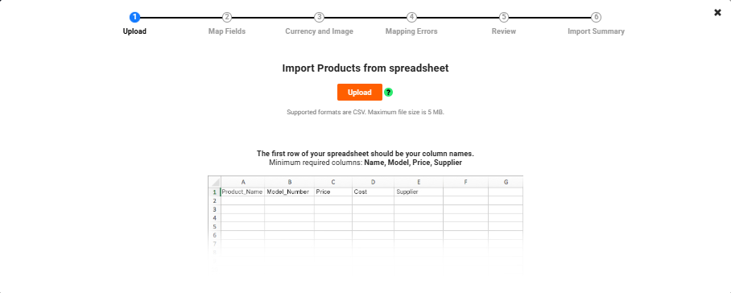The height and width of the screenshot is (293, 731).
Task: Click the green help question mark icon
Action: click(x=388, y=93)
